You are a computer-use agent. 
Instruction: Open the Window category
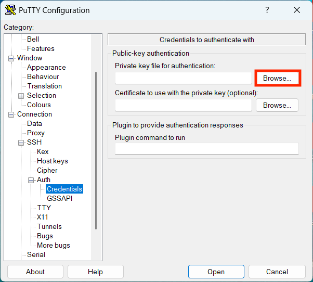click(x=30, y=58)
